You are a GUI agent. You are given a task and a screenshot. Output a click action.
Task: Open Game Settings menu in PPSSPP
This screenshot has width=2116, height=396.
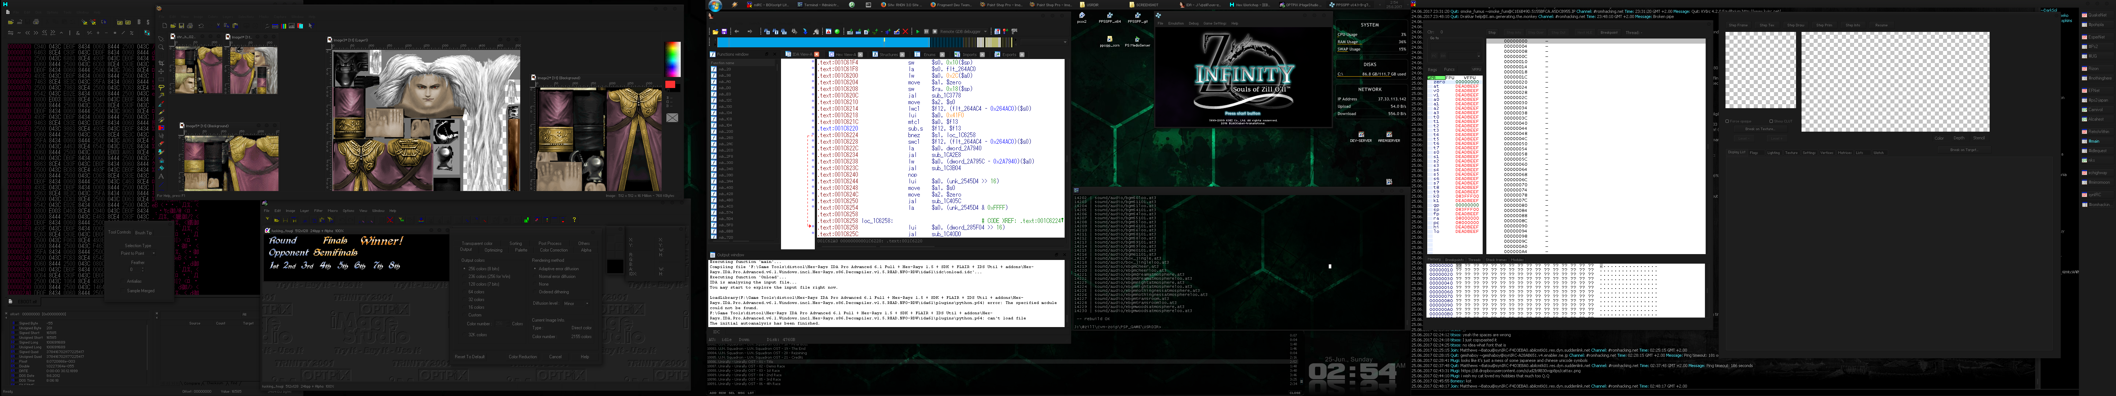click(1215, 24)
